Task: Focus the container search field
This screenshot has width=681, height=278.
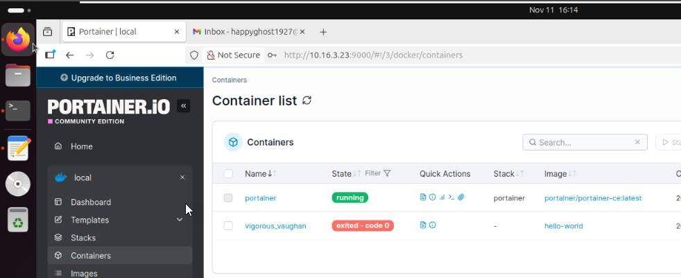Action: point(583,142)
